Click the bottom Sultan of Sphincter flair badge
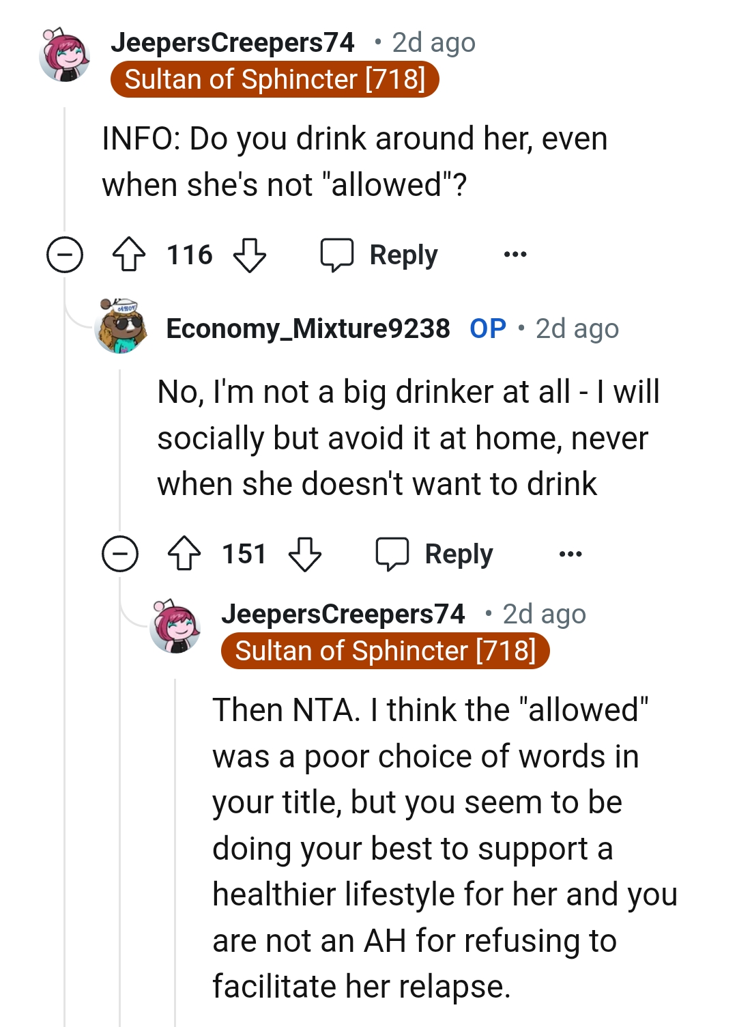This screenshot has height=1027, width=737. (386, 650)
